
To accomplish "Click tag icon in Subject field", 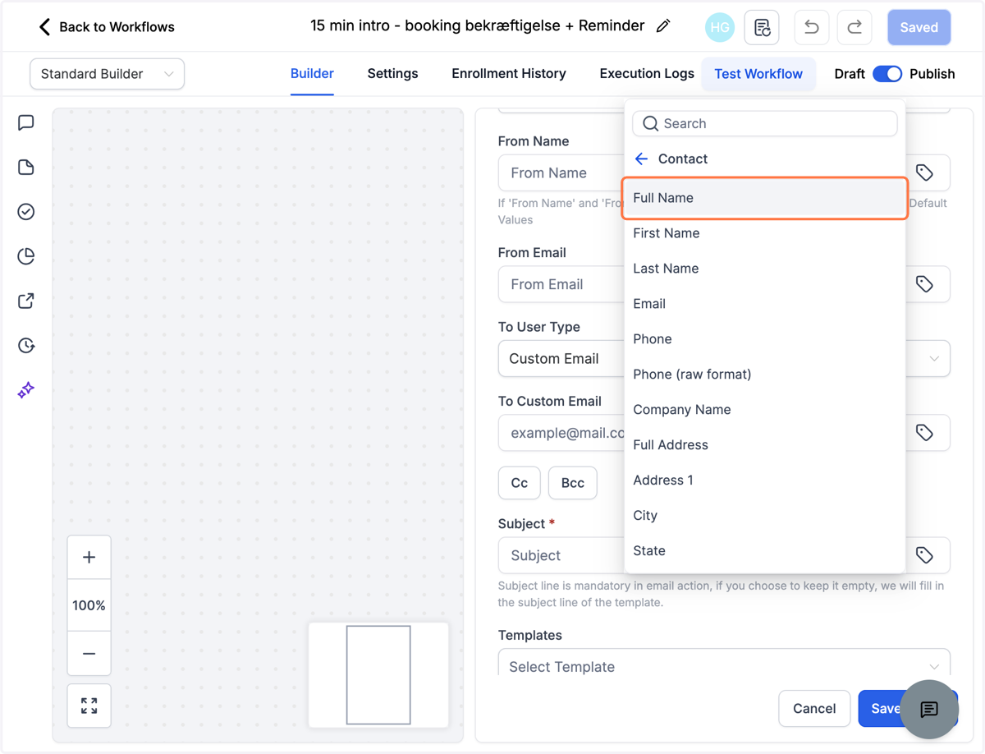I will (924, 555).
